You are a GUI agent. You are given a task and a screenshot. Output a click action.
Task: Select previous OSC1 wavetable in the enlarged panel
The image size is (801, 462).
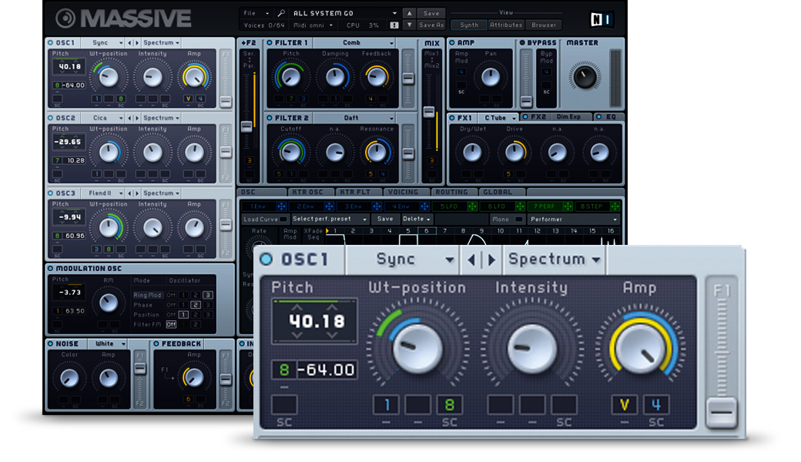coord(471,259)
